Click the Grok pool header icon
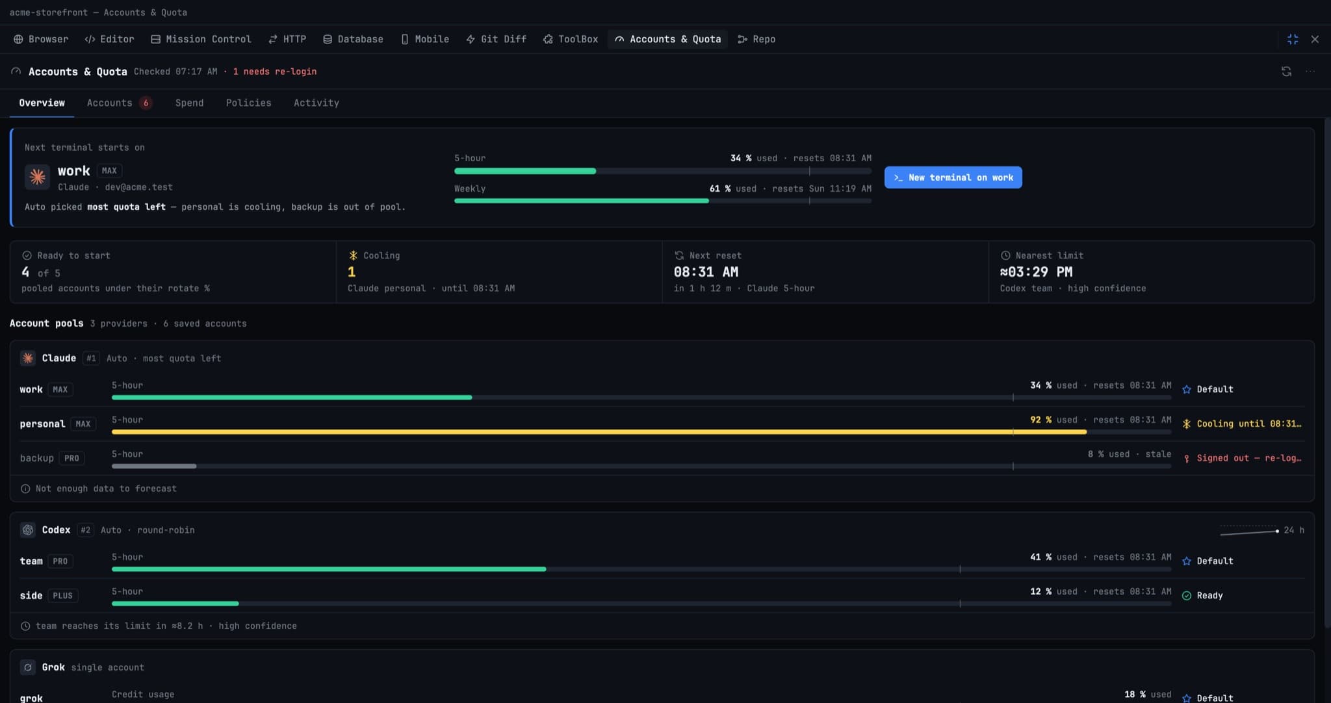 (x=28, y=667)
